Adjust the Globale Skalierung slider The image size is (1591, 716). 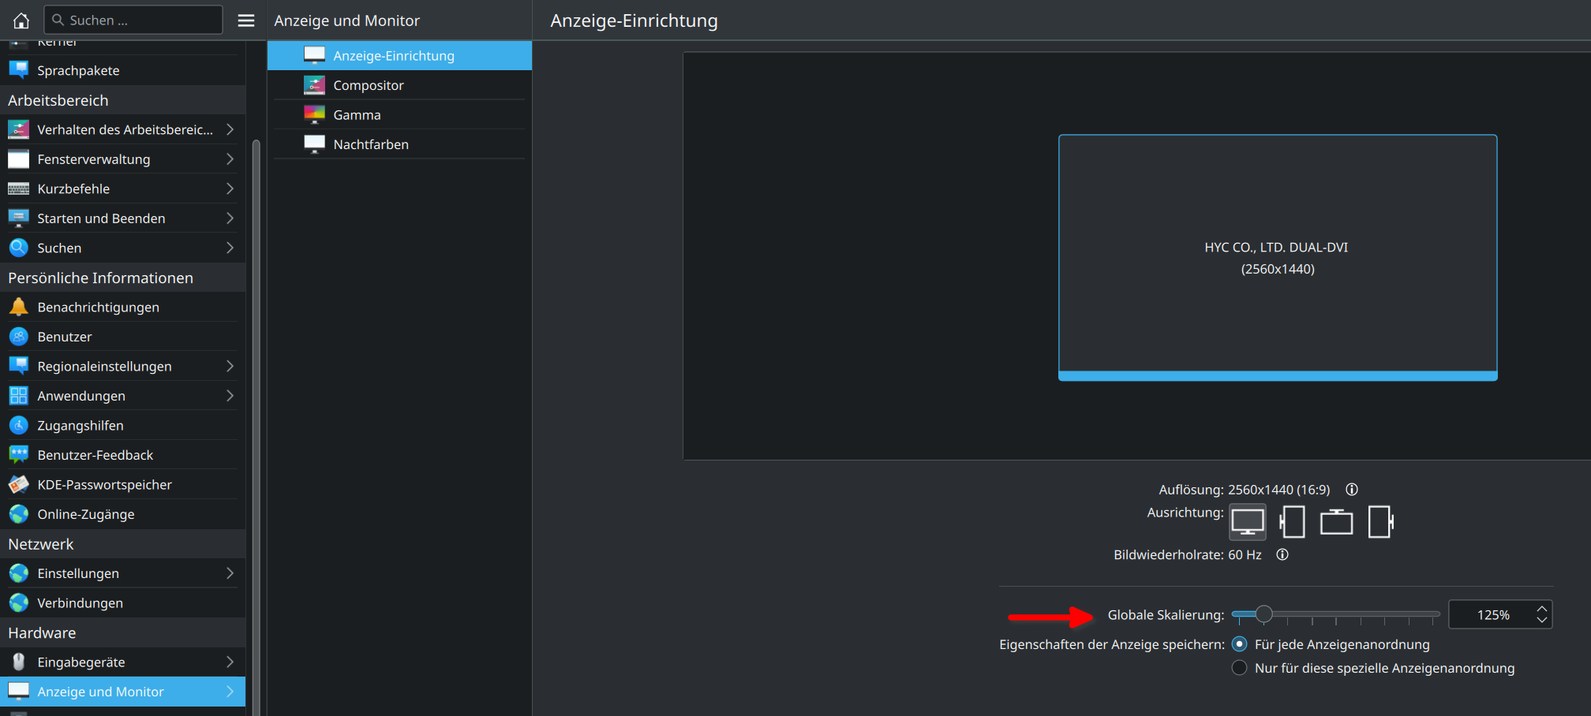coord(1265,613)
